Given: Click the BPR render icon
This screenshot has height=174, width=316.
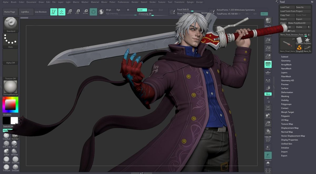Looking at the screenshot, I should coord(268,21).
